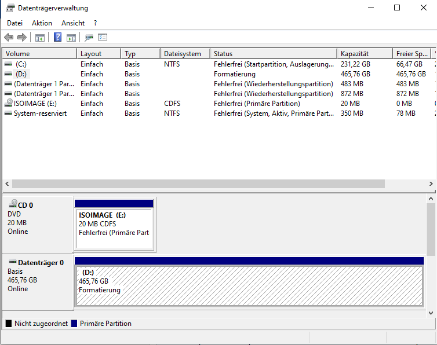The image size is (437, 345).
Task: Select the drive icon of System-reserviert
Action: point(8,113)
